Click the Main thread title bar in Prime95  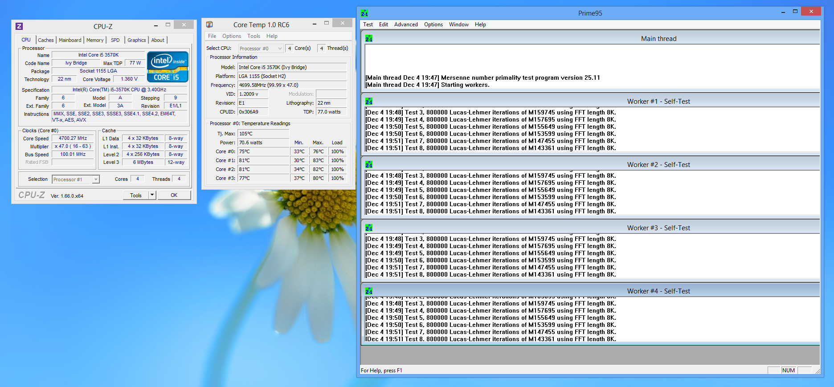pos(591,38)
